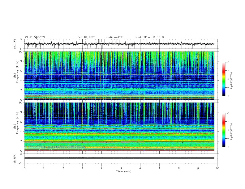Select the 8 minute tick label on time axis
The width and height of the screenshot is (245, 189).
(179, 168)
